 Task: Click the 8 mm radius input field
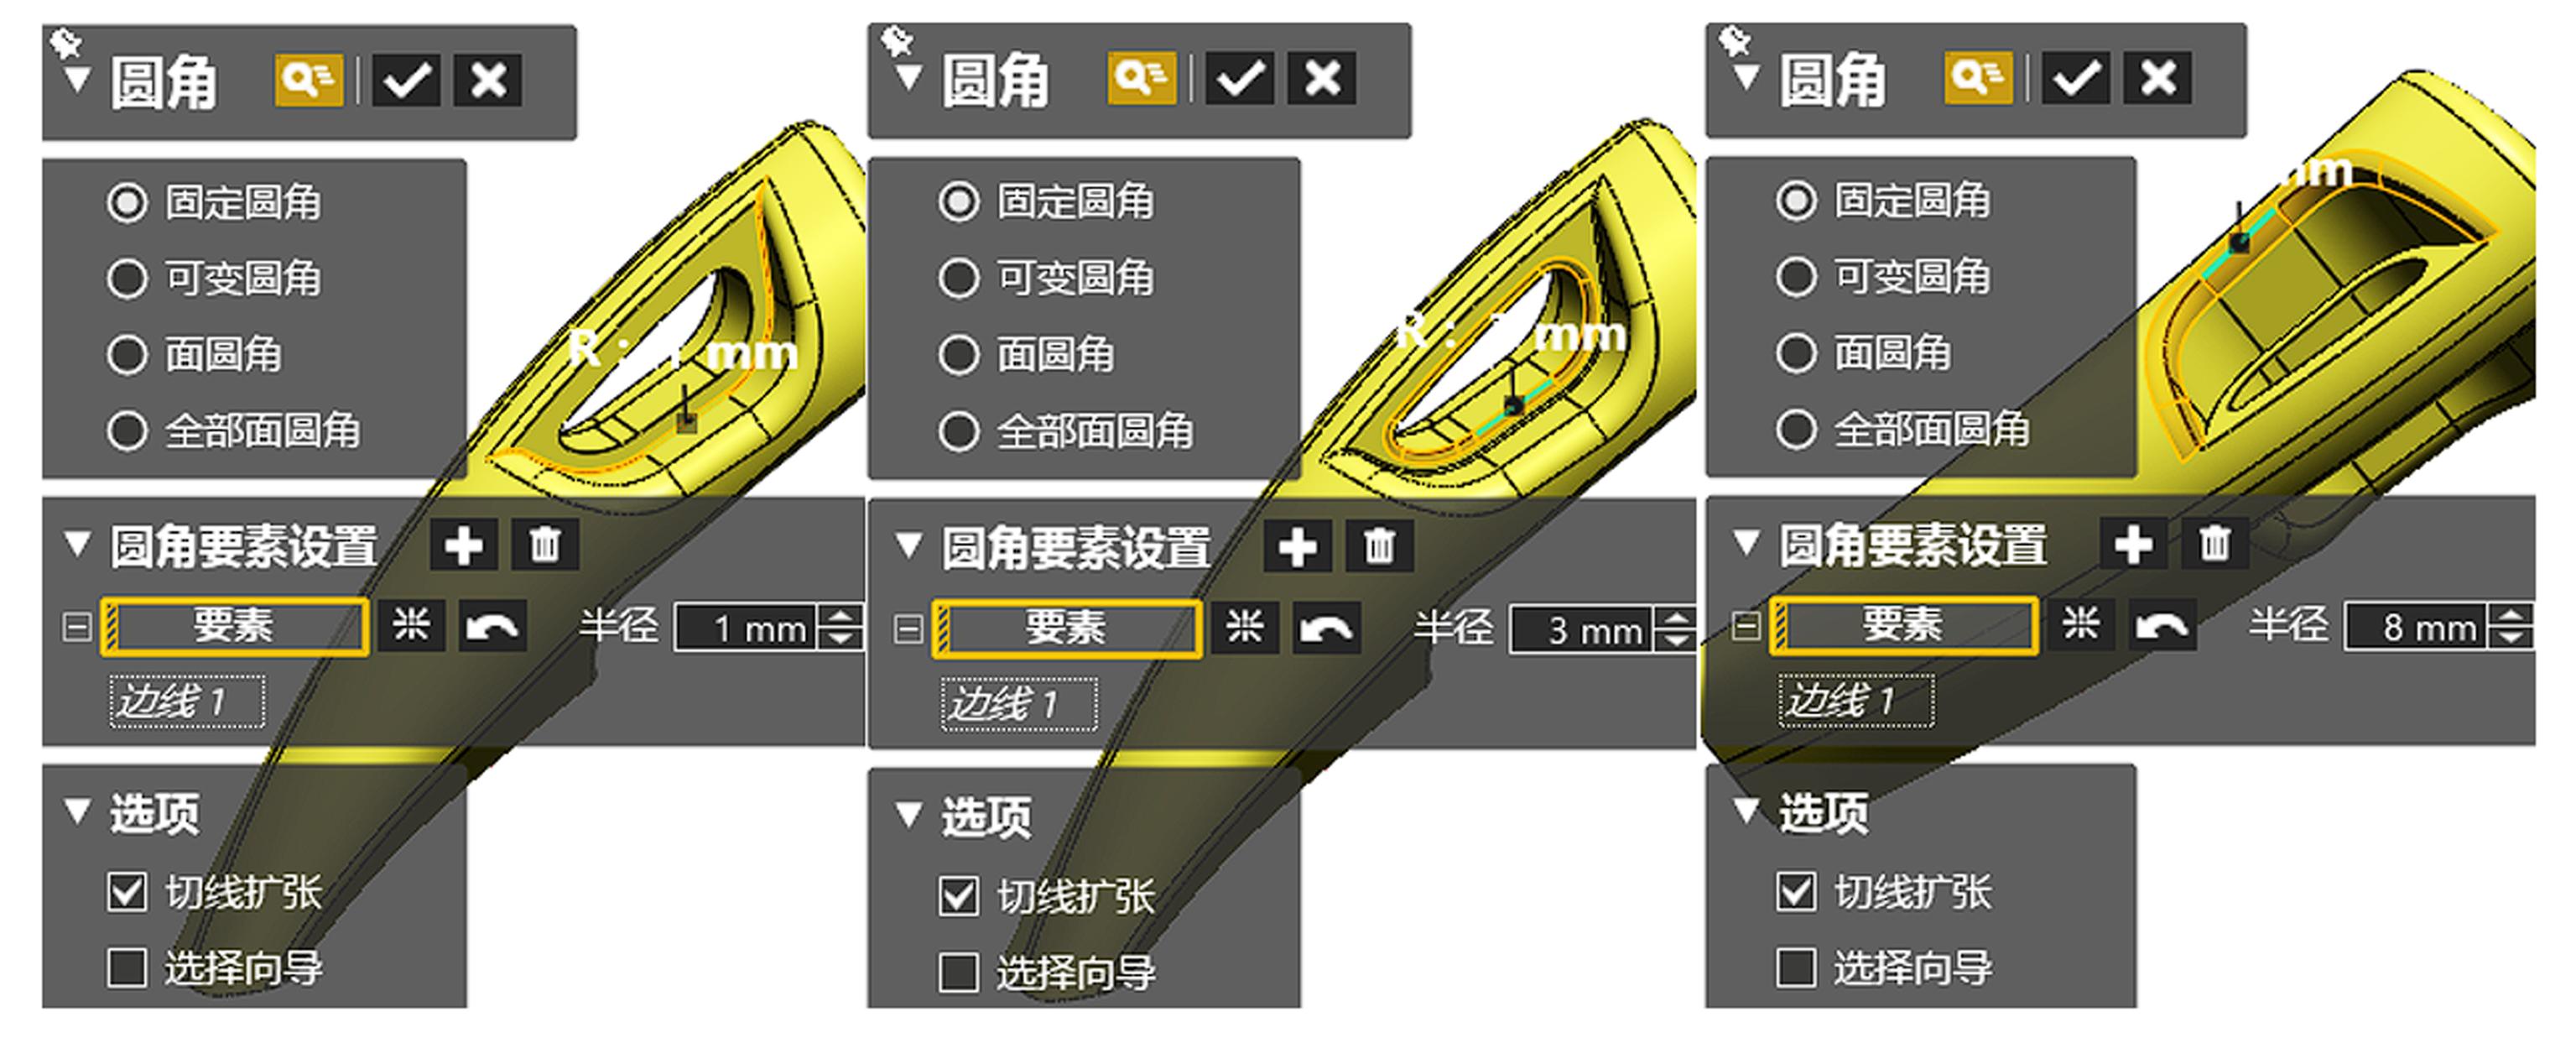[2416, 627]
